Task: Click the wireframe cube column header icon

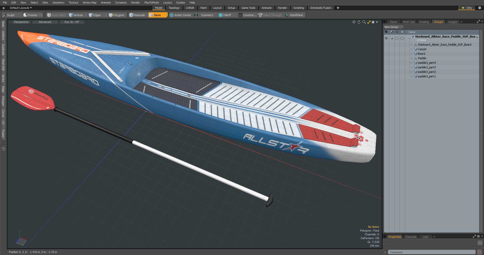Action: tap(397, 32)
